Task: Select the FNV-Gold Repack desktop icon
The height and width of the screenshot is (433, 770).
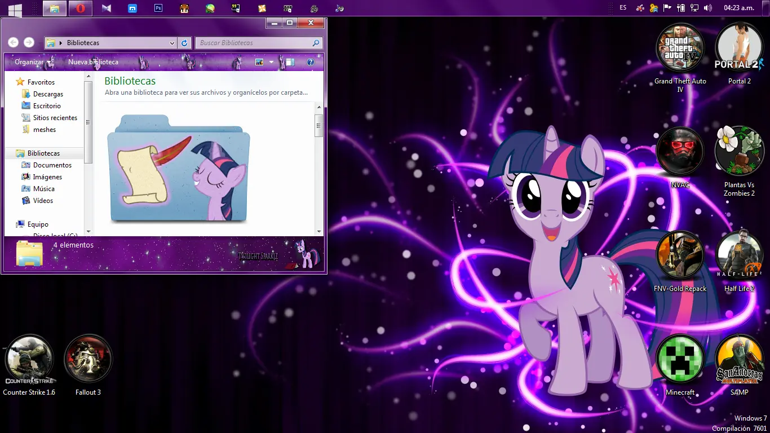Action: click(x=680, y=262)
